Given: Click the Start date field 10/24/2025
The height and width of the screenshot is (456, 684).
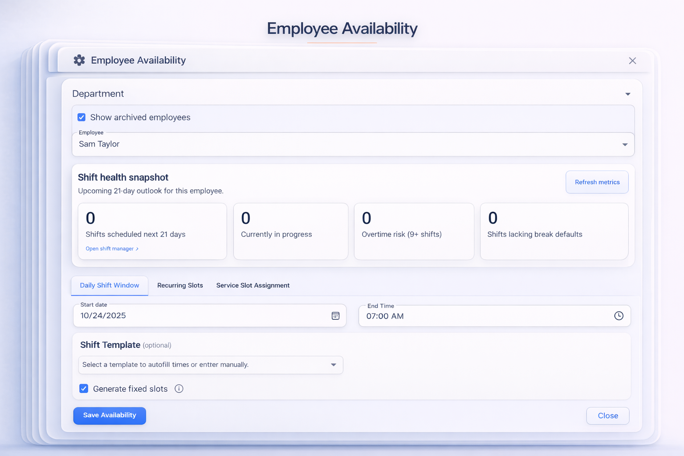Looking at the screenshot, I should click(210, 316).
